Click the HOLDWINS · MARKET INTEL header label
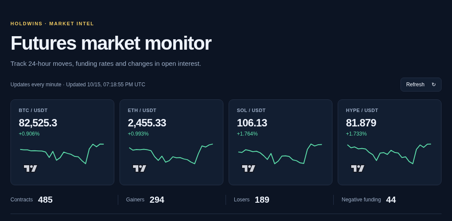The image size is (452, 221). coord(52,24)
